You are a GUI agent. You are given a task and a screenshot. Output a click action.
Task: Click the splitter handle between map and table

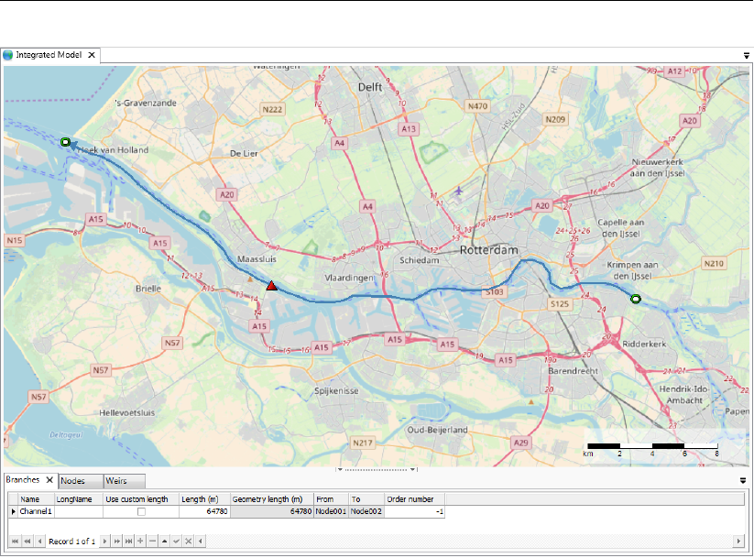coord(377,469)
